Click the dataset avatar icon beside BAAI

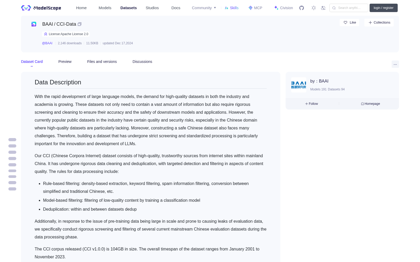pyautogui.click(x=34, y=24)
